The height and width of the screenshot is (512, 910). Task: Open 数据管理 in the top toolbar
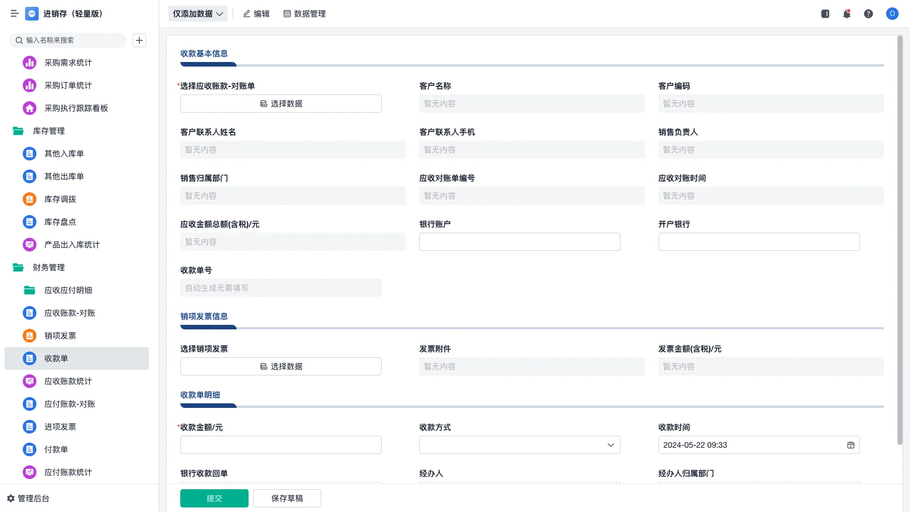point(304,14)
